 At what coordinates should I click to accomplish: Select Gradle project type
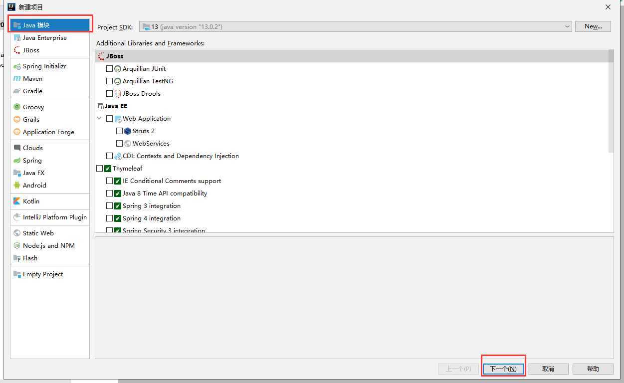(50, 91)
